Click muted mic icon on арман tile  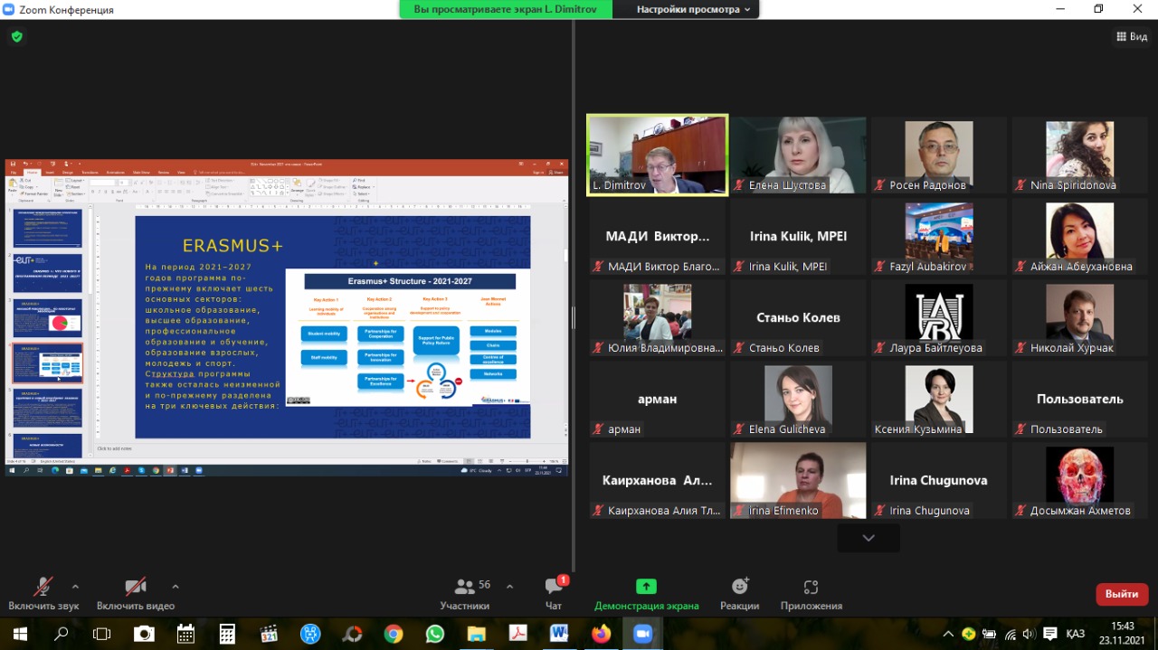(597, 429)
